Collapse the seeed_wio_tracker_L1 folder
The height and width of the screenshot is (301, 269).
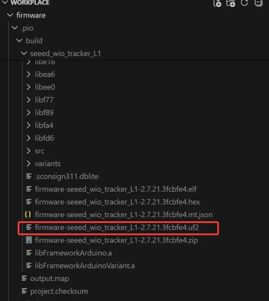tap(24, 53)
